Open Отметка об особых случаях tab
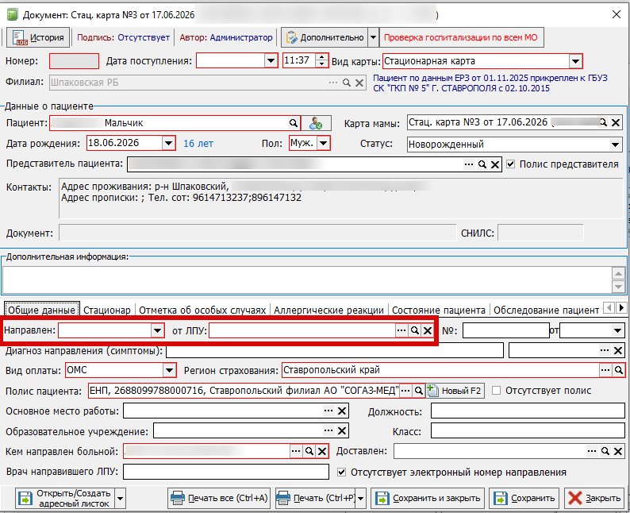Image resolution: width=630 pixels, height=513 pixels. point(202,310)
